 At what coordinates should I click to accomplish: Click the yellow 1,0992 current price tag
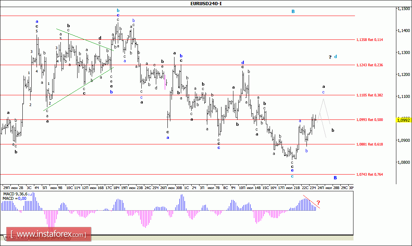404,120
